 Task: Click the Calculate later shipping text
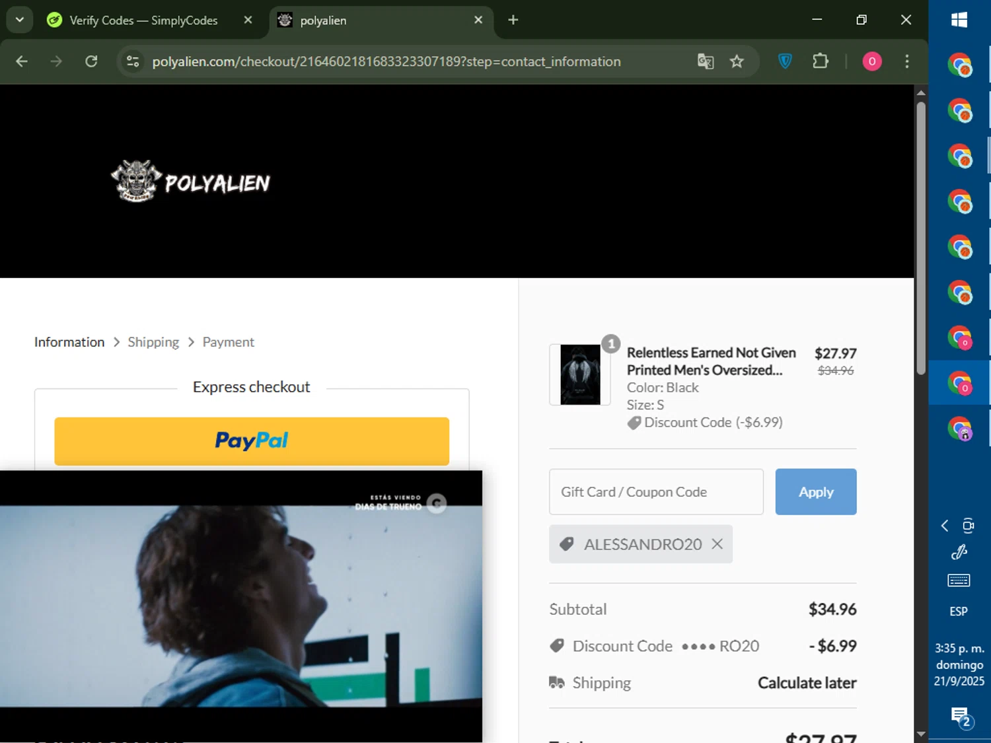pyautogui.click(x=807, y=683)
